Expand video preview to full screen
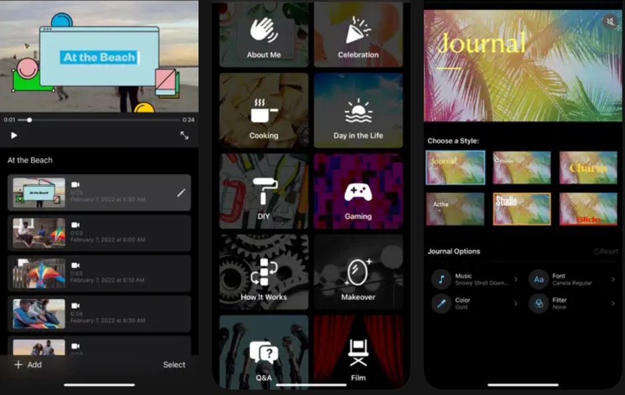Screen dimensions: 625x395 coord(184,136)
